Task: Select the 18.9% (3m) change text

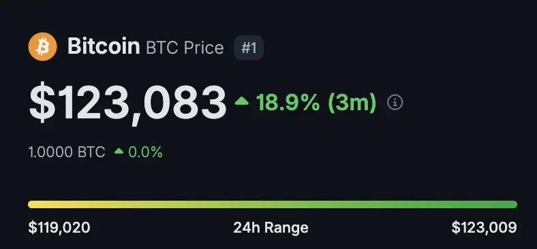Action: [316, 102]
